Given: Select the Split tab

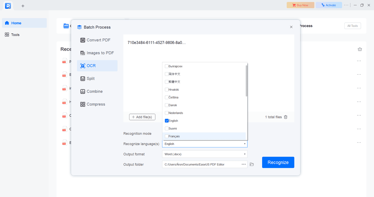Looking at the screenshot, I should (97, 79).
